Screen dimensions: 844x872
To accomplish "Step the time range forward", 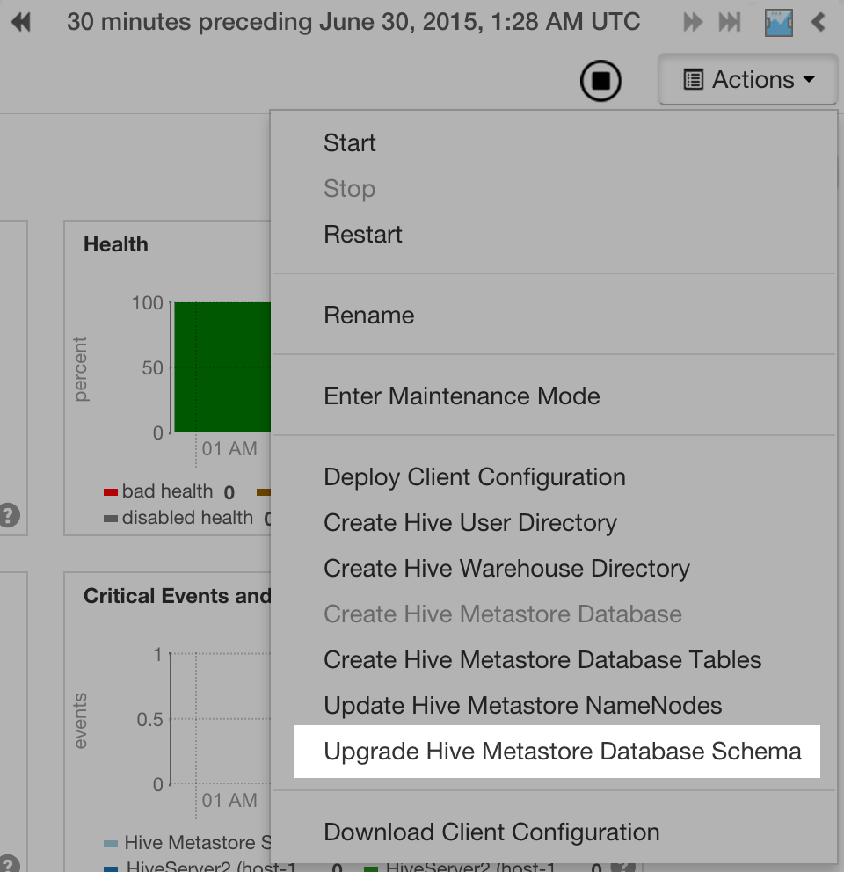I will pyautogui.click(x=693, y=22).
